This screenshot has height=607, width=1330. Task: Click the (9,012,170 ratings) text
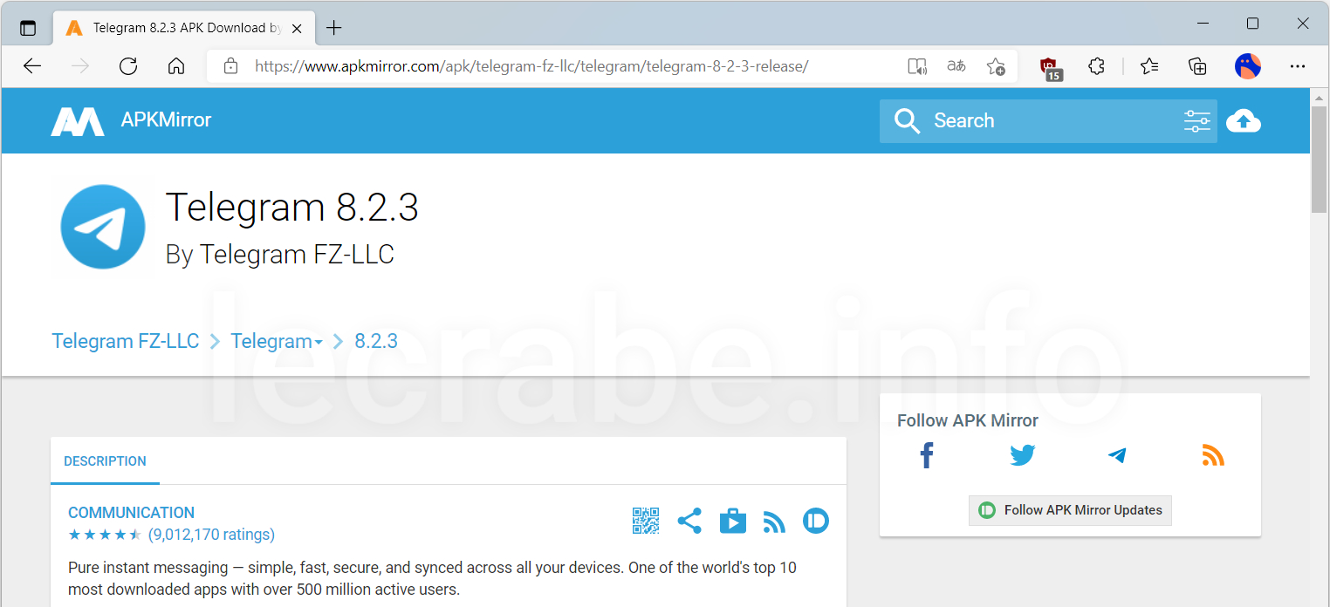[211, 535]
